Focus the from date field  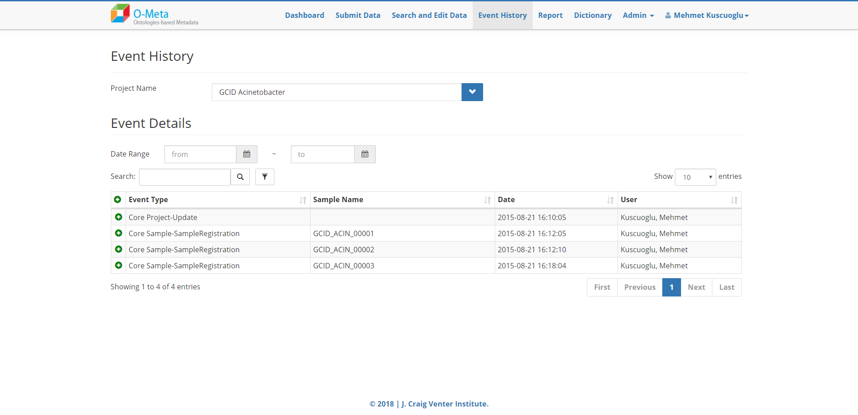(200, 154)
